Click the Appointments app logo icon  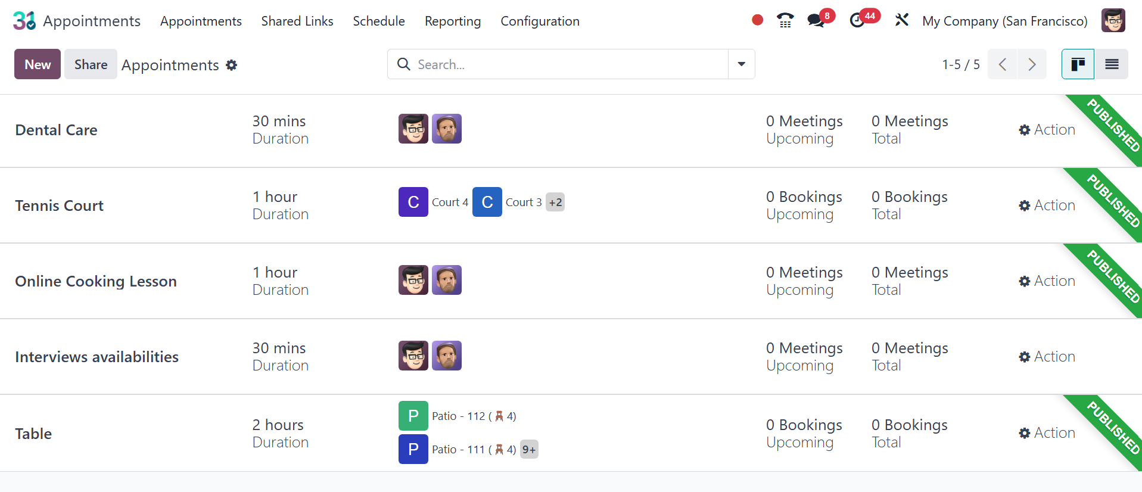coord(24,21)
